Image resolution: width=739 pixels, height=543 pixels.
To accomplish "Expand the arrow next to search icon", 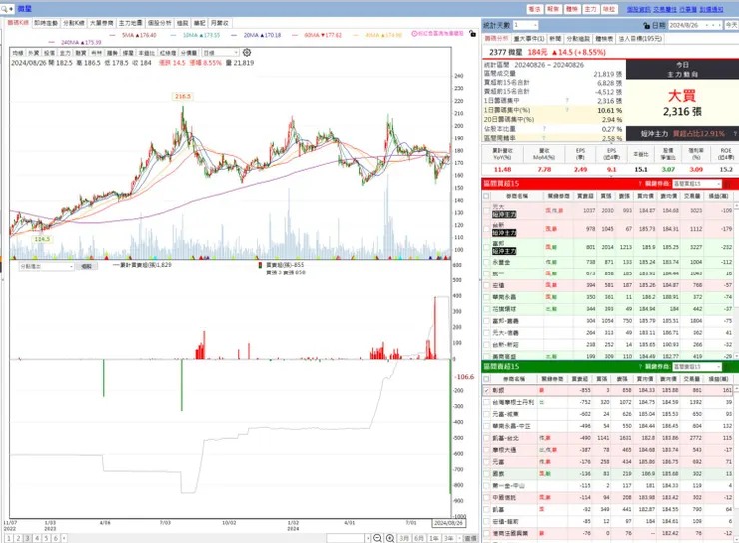I will point(11,8).
